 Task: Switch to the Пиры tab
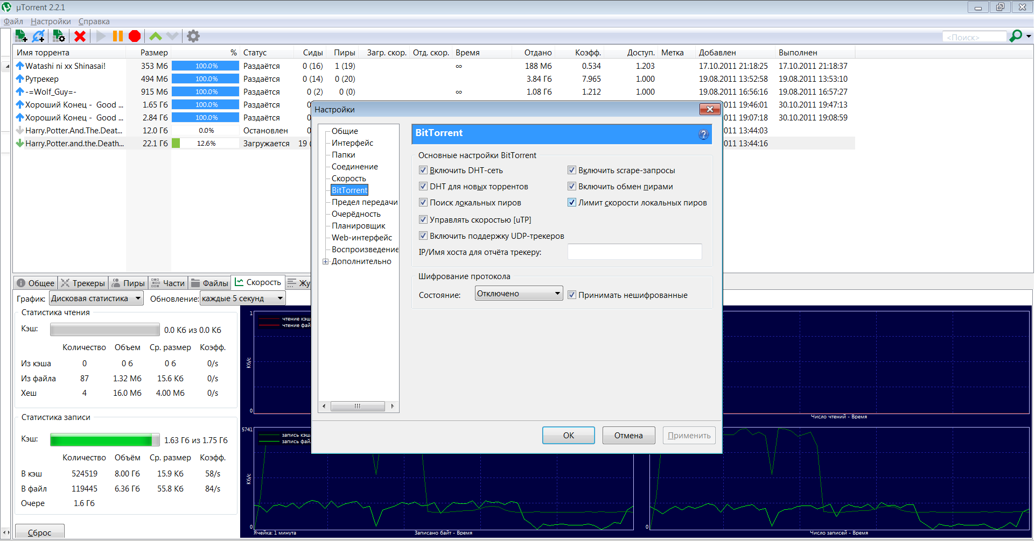(128, 283)
